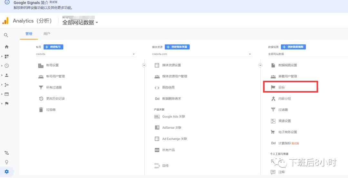Click the blue create property button
Screen dimensions: 348x178
click(x=177, y=47)
